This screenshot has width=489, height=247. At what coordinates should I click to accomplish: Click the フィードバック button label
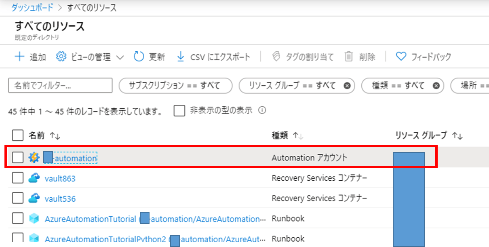coord(431,57)
